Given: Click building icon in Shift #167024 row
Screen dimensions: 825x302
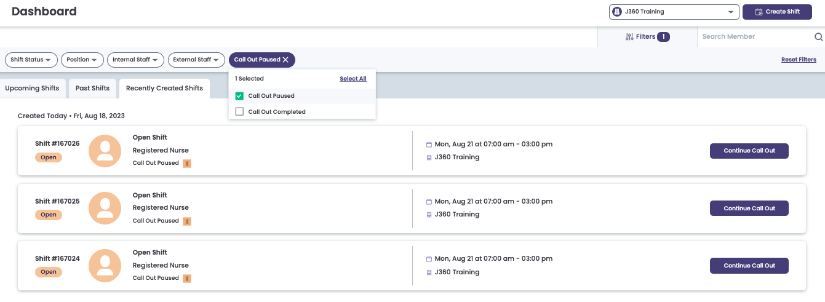Looking at the screenshot, I should [x=429, y=272].
